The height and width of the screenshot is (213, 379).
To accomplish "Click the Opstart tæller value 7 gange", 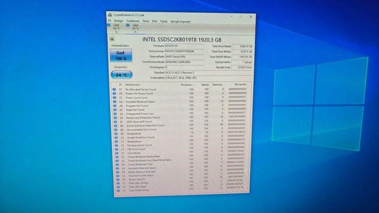I will click(242, 62).
